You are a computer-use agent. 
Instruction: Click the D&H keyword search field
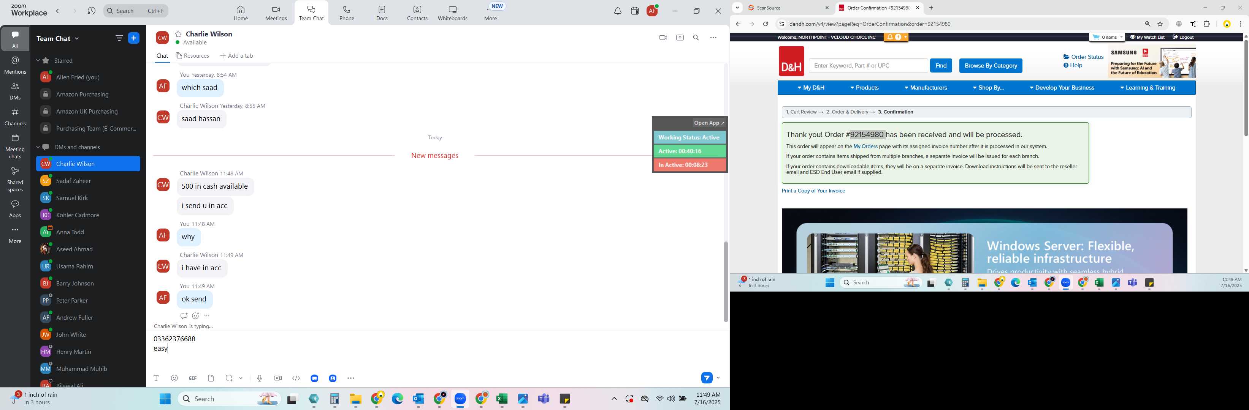(868, 66)
